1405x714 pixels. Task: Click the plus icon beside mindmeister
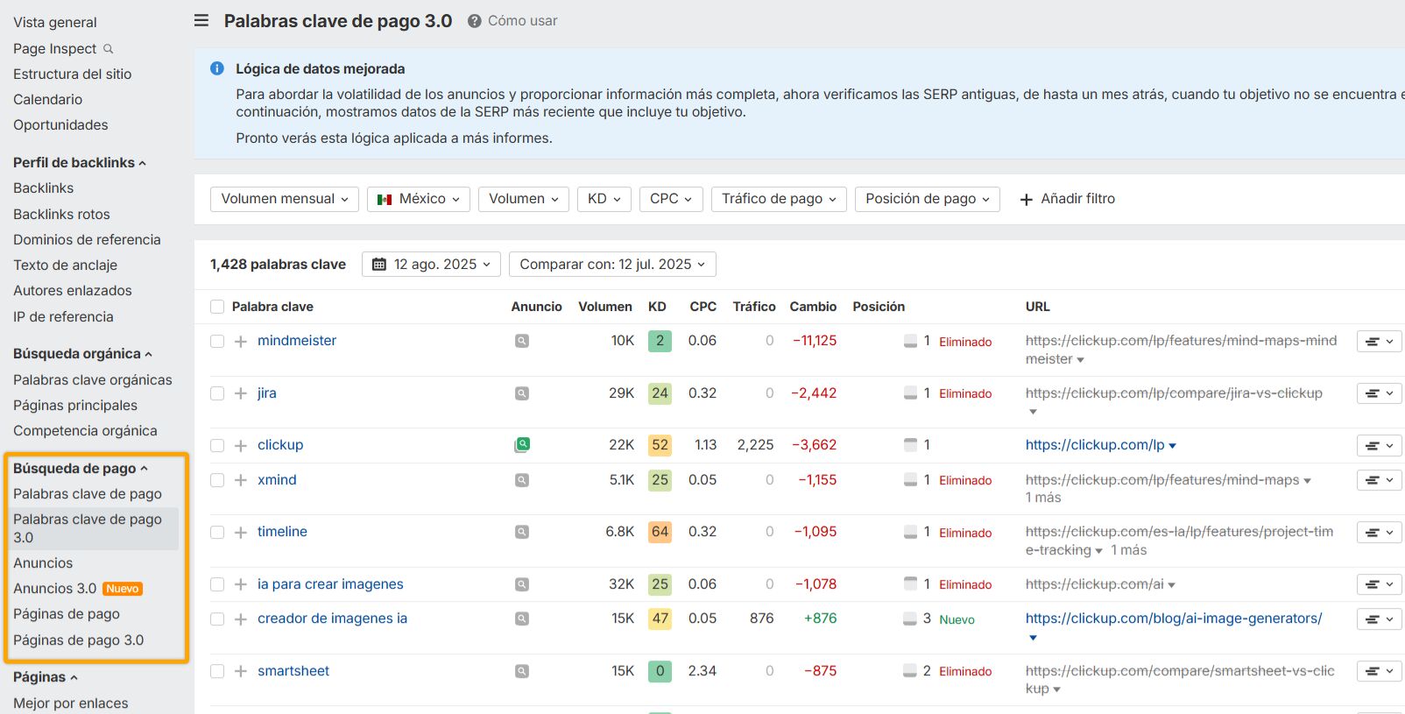[241, 342]
